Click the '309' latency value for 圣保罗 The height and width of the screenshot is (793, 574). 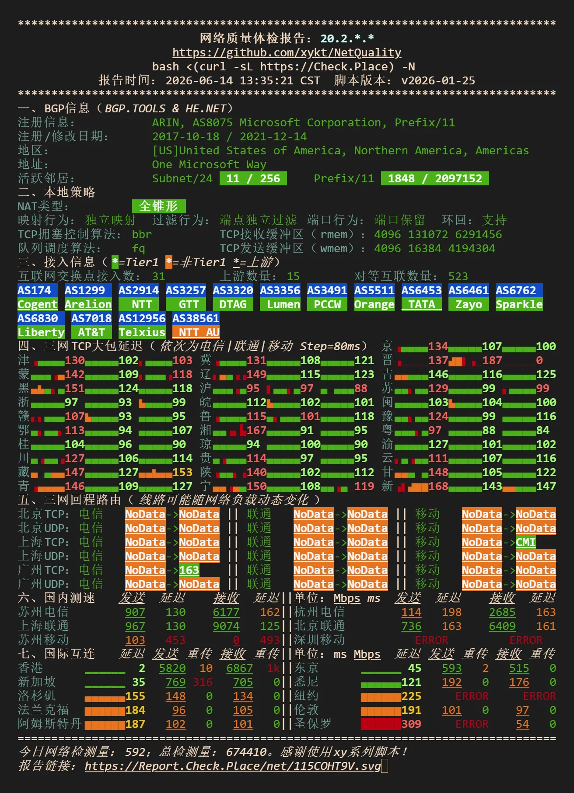click(x=411, y=724)
